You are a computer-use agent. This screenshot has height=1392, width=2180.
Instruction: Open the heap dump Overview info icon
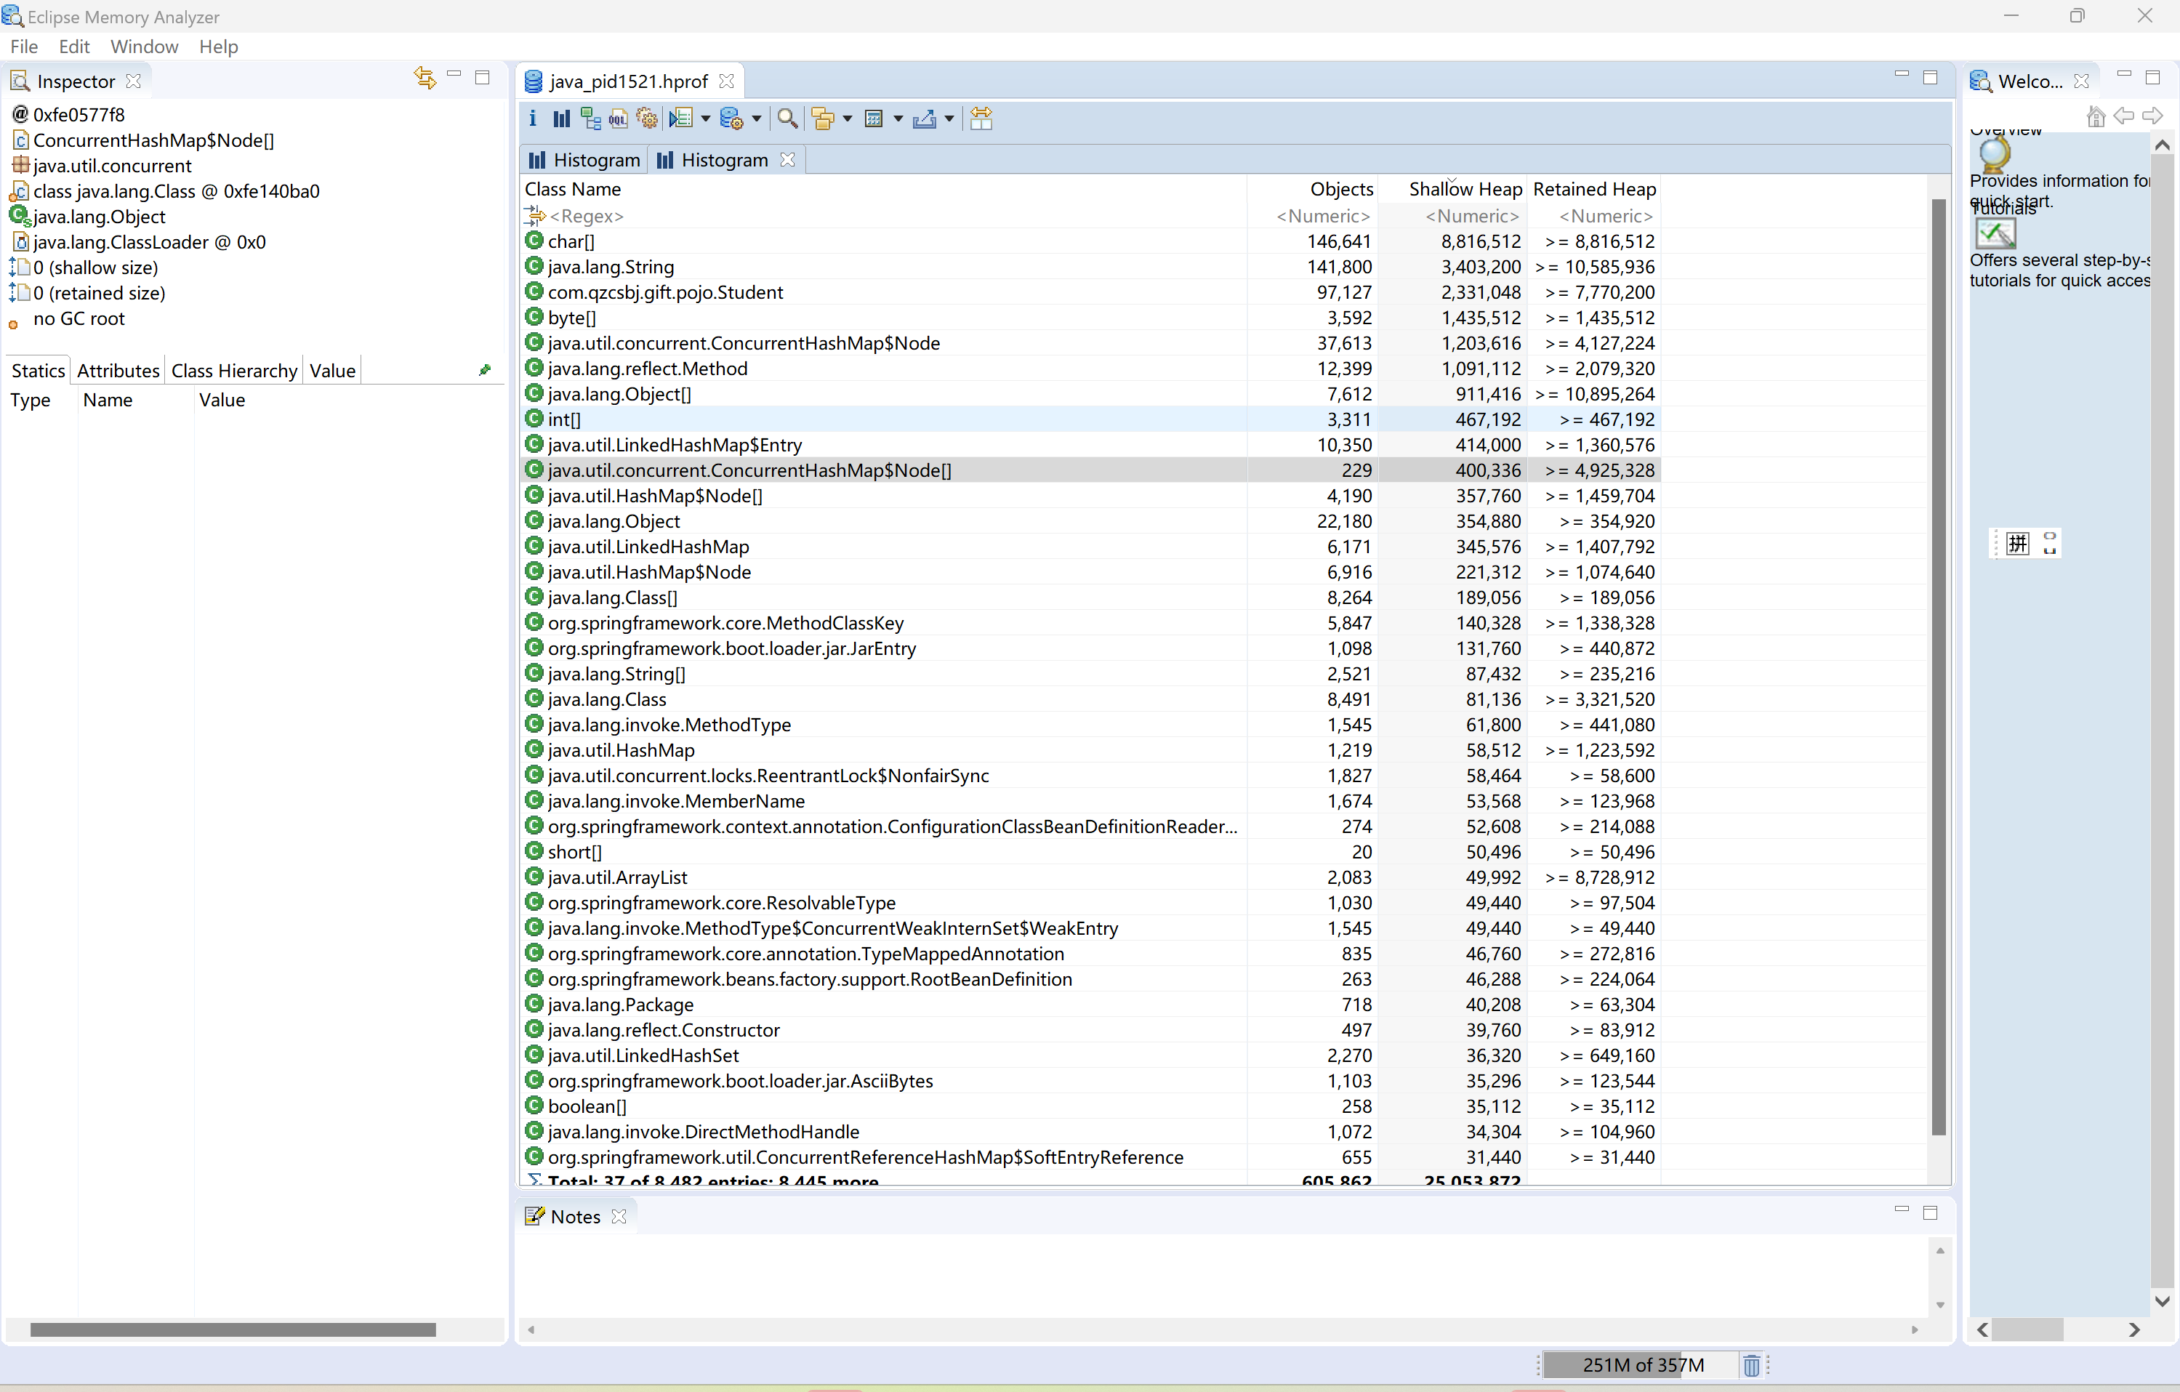532,118
